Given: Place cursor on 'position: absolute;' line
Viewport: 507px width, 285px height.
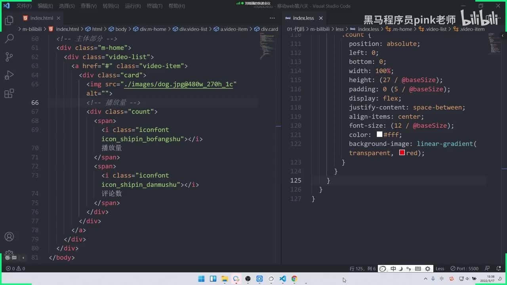Looking at the screenshot, I should pyautogui.click(x=384, y=44).
